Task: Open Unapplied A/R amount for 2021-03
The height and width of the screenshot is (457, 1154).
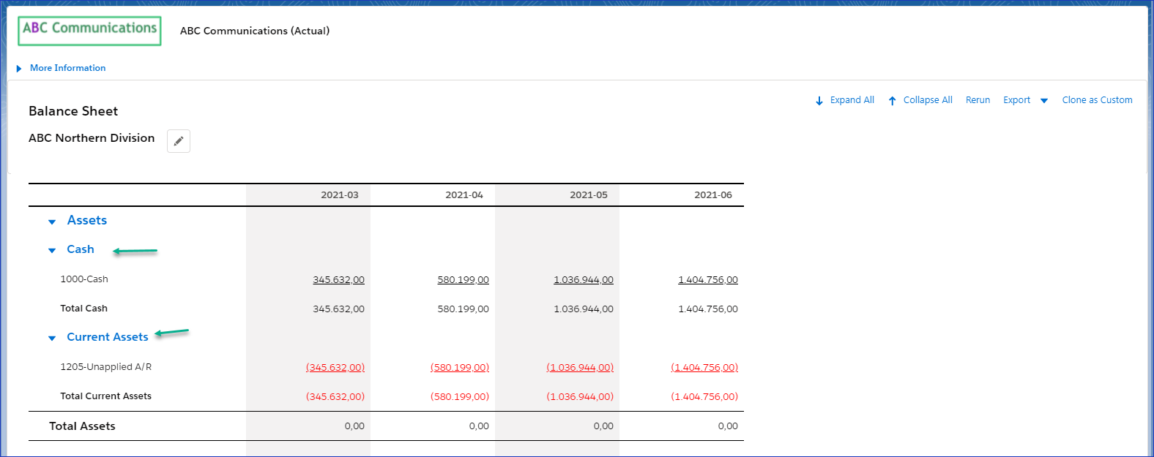Action: (x=335, y=368)
